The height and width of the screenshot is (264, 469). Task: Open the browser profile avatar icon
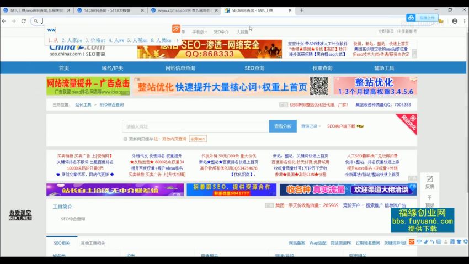click(455, 21)
